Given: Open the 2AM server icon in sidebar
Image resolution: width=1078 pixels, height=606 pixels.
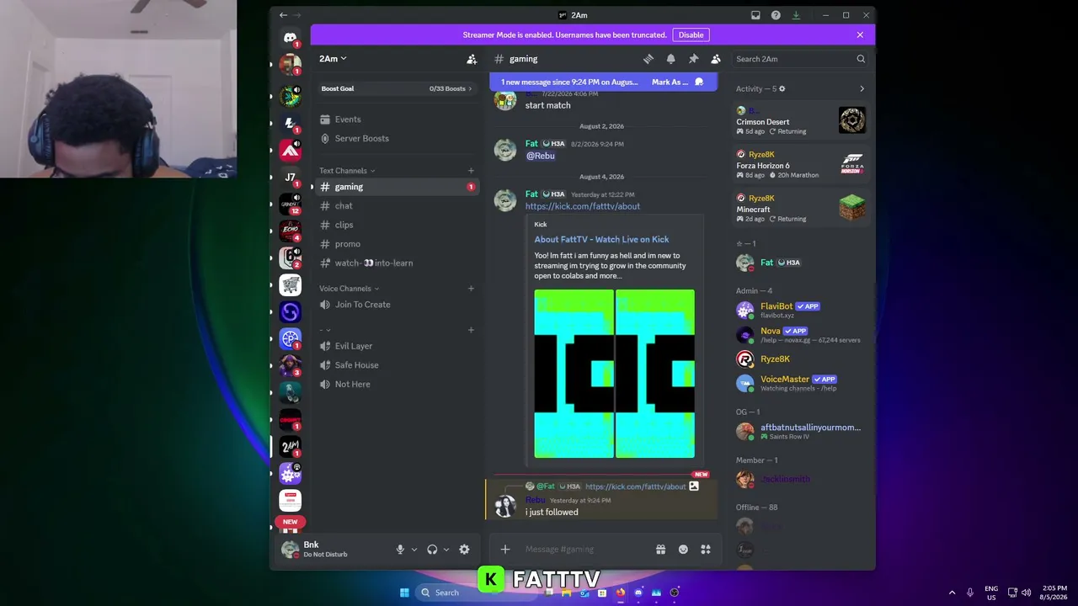Looking at the screenshot, I should click(x=290, y=446).
